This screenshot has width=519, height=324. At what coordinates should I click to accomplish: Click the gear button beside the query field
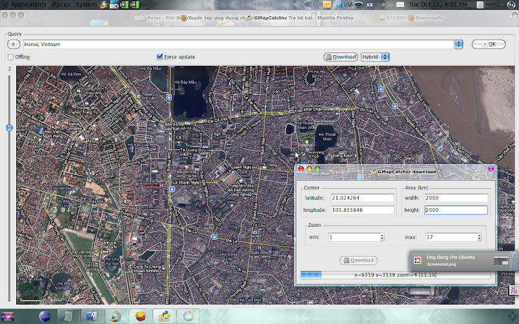pos(14,44)
